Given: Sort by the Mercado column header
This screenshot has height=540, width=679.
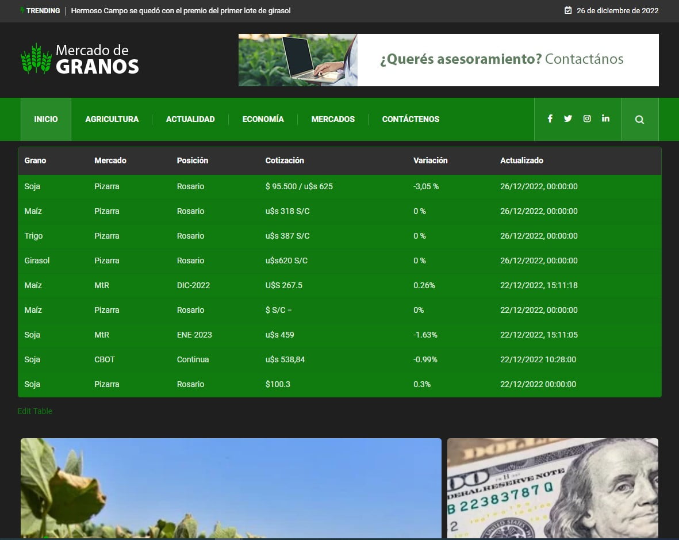Looking at the screenshot, I should point(110,160).
